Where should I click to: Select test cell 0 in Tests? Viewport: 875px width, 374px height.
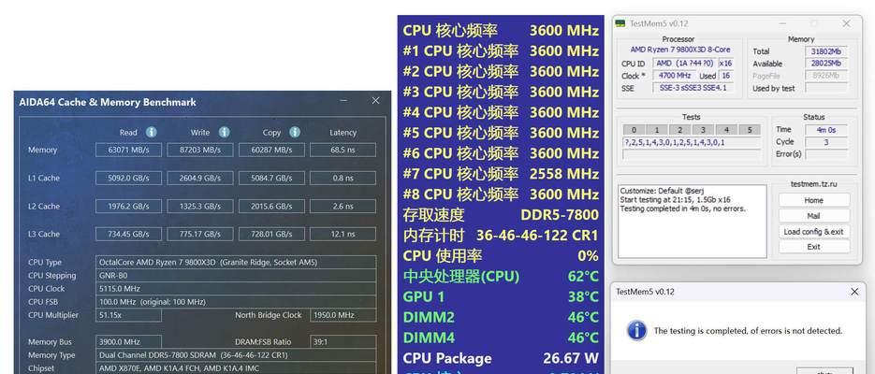[x=634, y=130]
